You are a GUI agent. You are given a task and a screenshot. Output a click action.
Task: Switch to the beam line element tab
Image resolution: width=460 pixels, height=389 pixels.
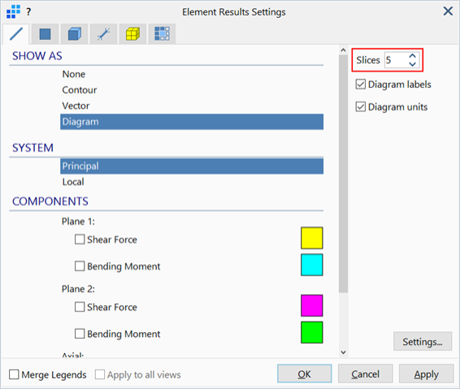(16, 34)
